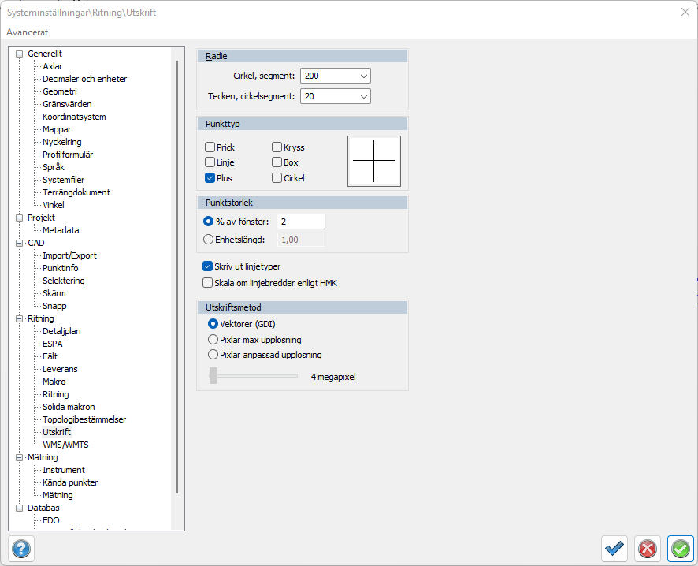Open Koordinatsystem settings in the tree
The height and width of the screenshot is (566, 698).
(74, 117)
